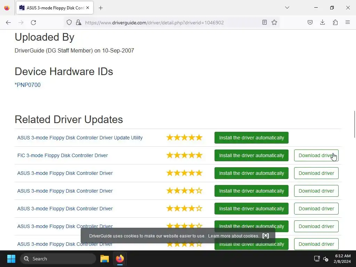The image size is (356, 267).
Task: Open the clock and date panel
Action: pos(342,259)
